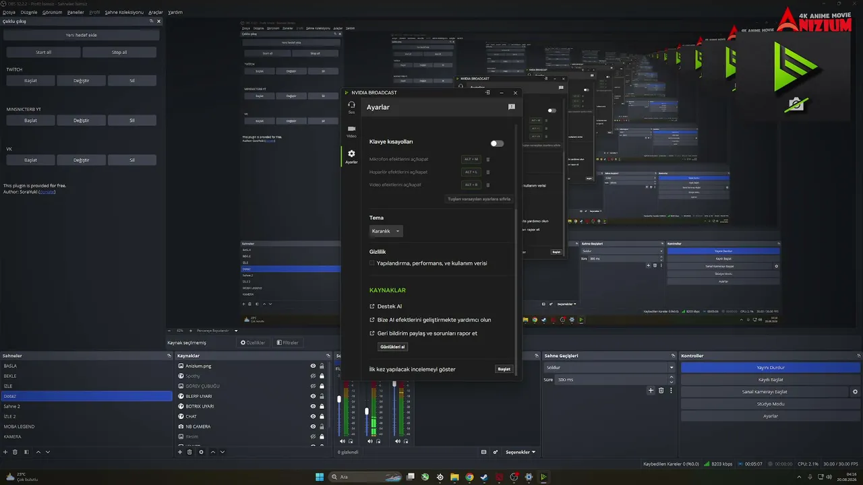Remove the selected scene with trash icon
Viewport: 863px width, 485px height.
click(x=15, y=452)
